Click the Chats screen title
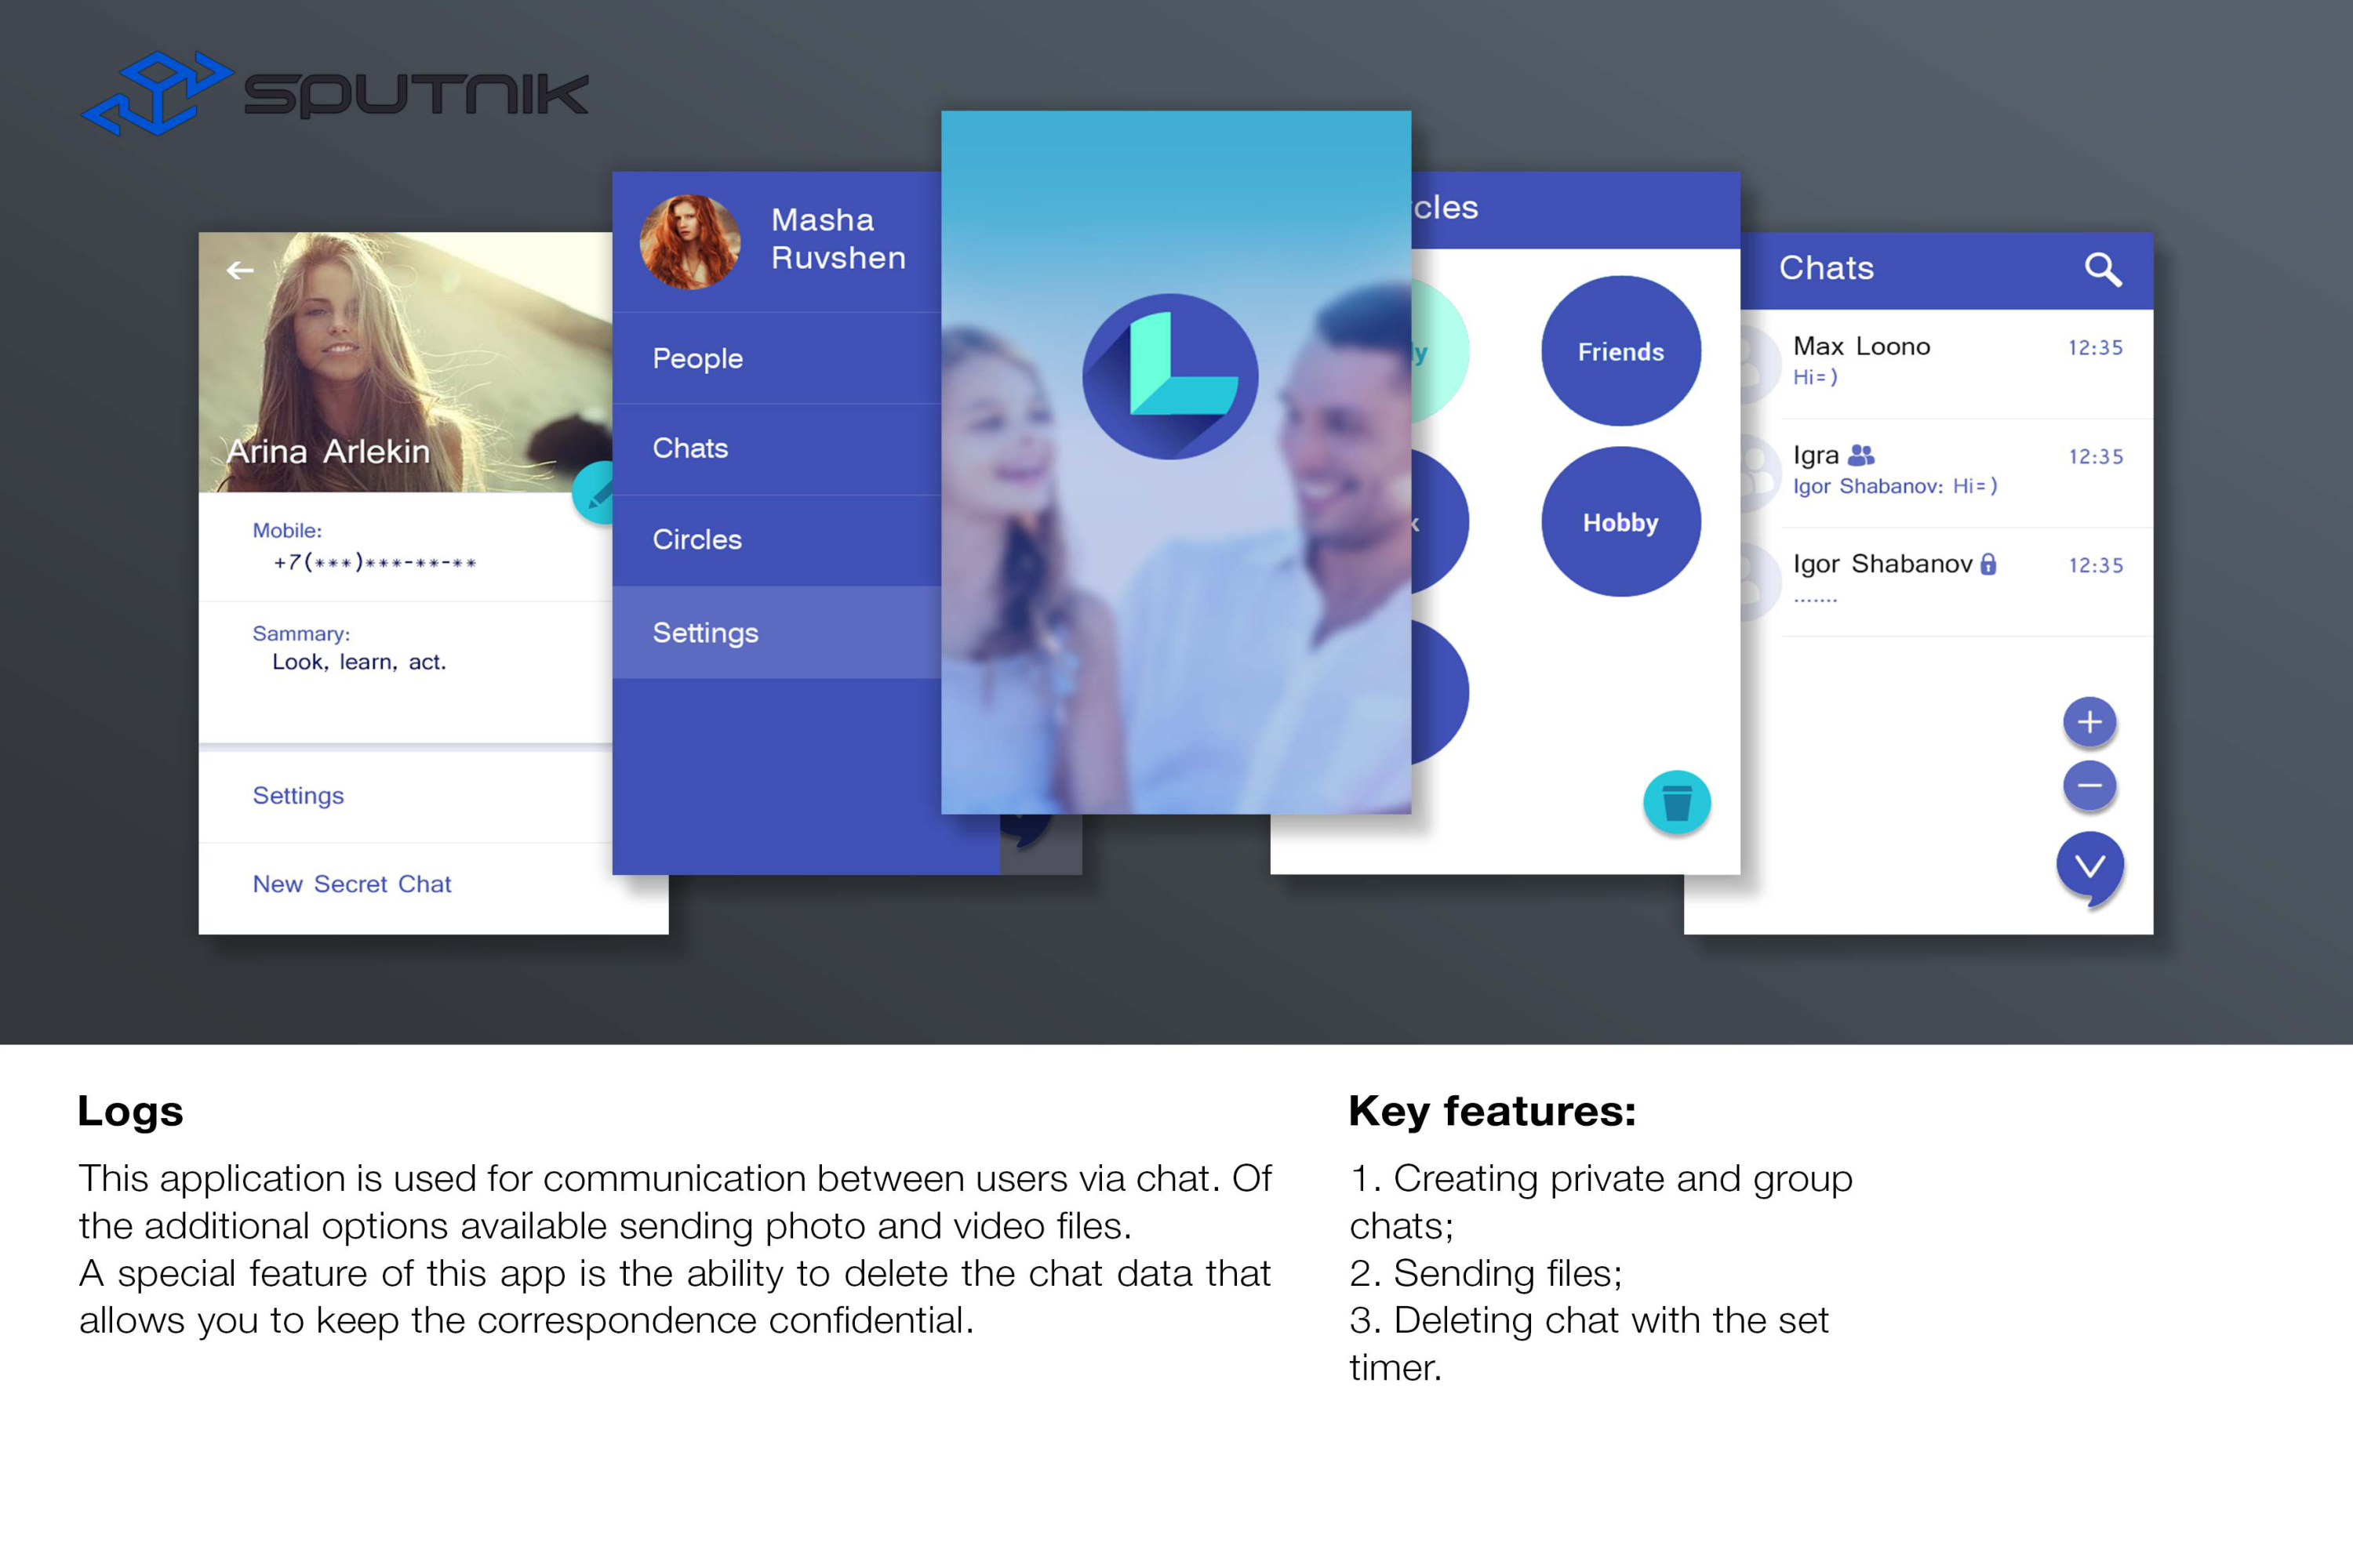The image size is (2353, 1568). (1826, 268)
